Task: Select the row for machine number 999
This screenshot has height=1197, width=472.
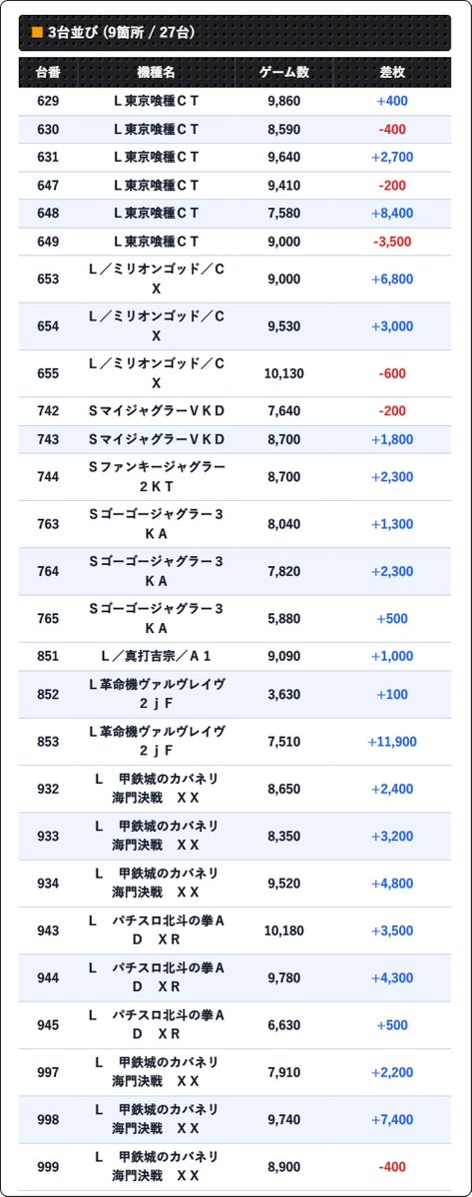Action: click(235, 1167)
